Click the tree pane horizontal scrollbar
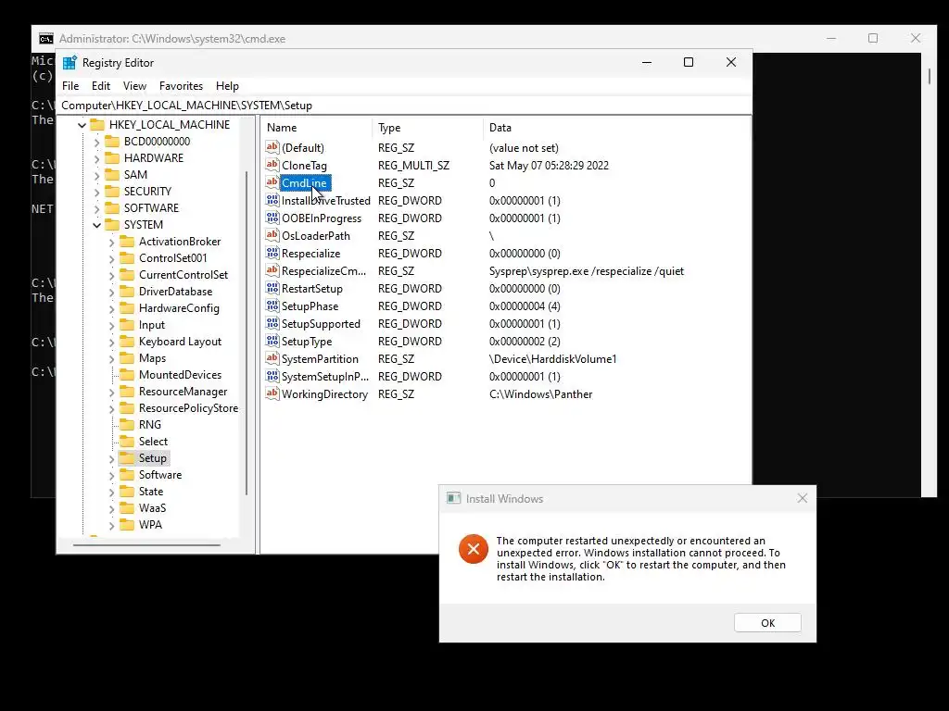 coord(147,544)
